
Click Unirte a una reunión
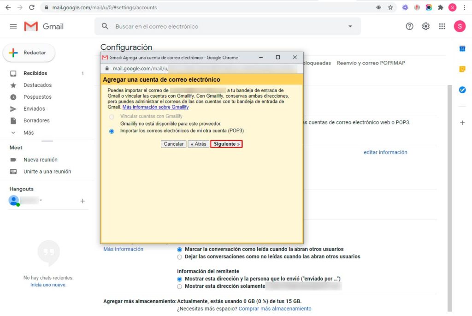(47, 172)
